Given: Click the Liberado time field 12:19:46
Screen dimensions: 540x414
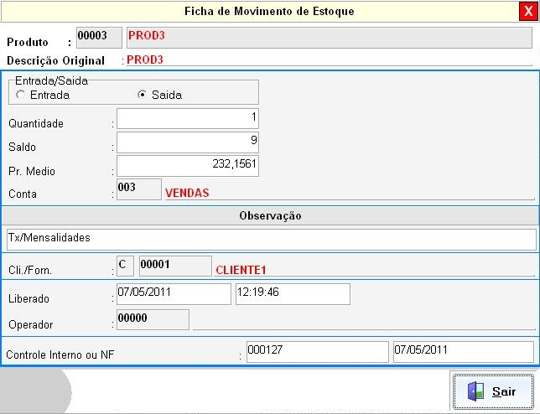Looking at the screenshot, I should click(292, 293).
